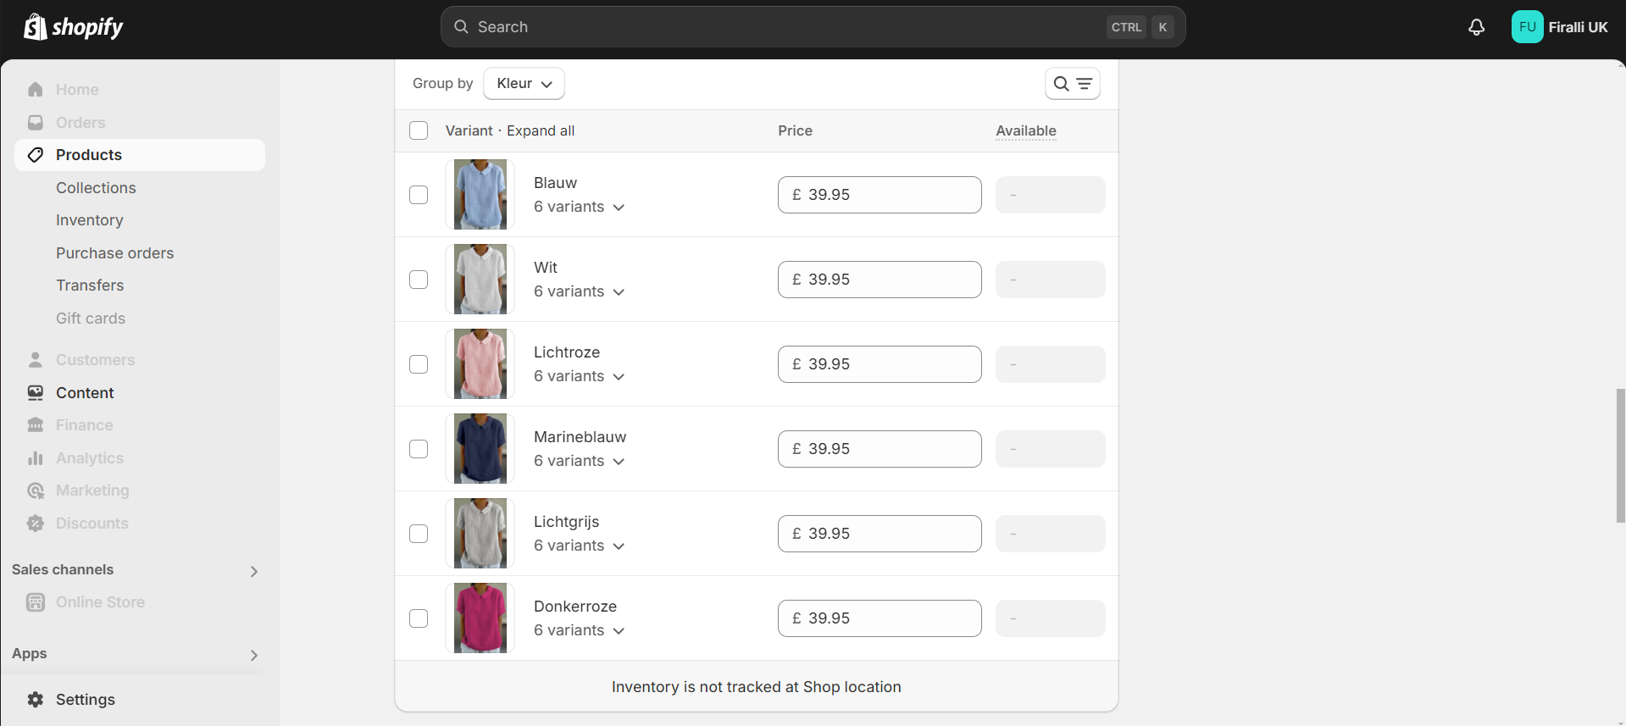Click the FU account avatar
This screenshot has height=726, width=1626.
pos(1527,27)
